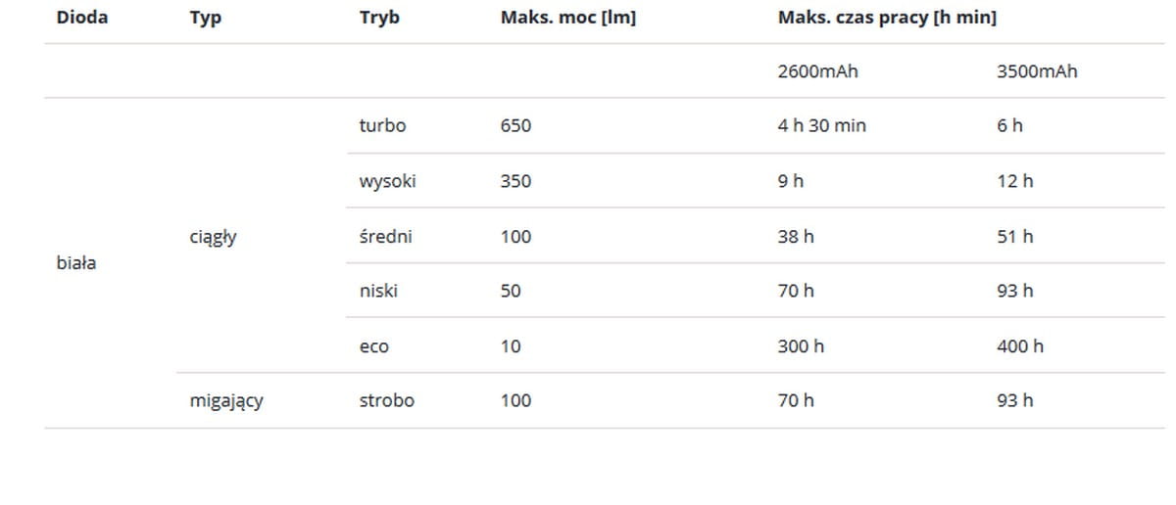This screenshot has width=1176, height=505.
Task: Click the "Dioda" column header
Action: [x=82, y=18]
